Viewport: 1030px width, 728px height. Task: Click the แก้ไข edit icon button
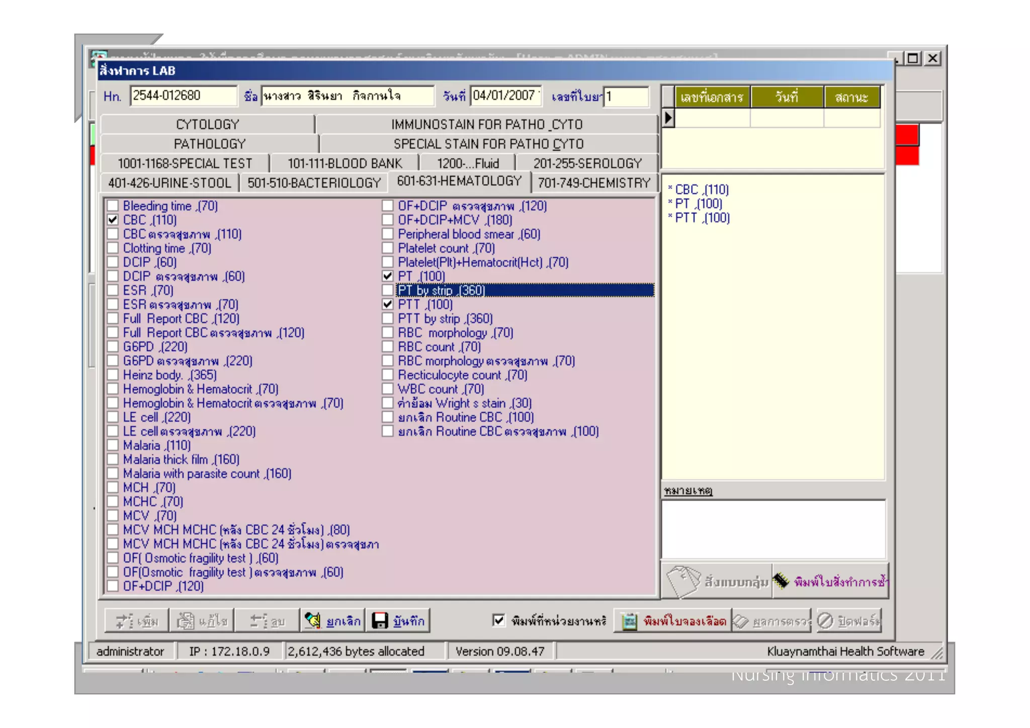coord(185,621)
